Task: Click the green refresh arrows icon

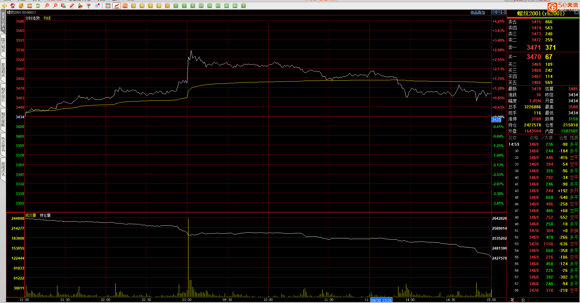Action: 38,6
